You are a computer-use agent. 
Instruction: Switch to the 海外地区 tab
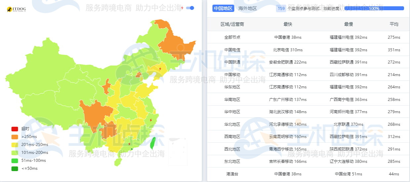(248, 8)
